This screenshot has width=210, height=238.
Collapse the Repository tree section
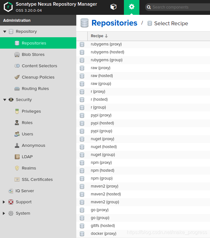5,32
